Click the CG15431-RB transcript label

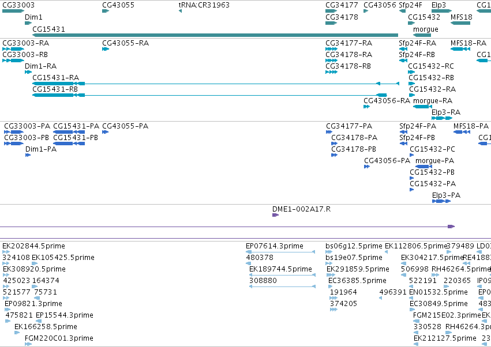pos(55,89)
